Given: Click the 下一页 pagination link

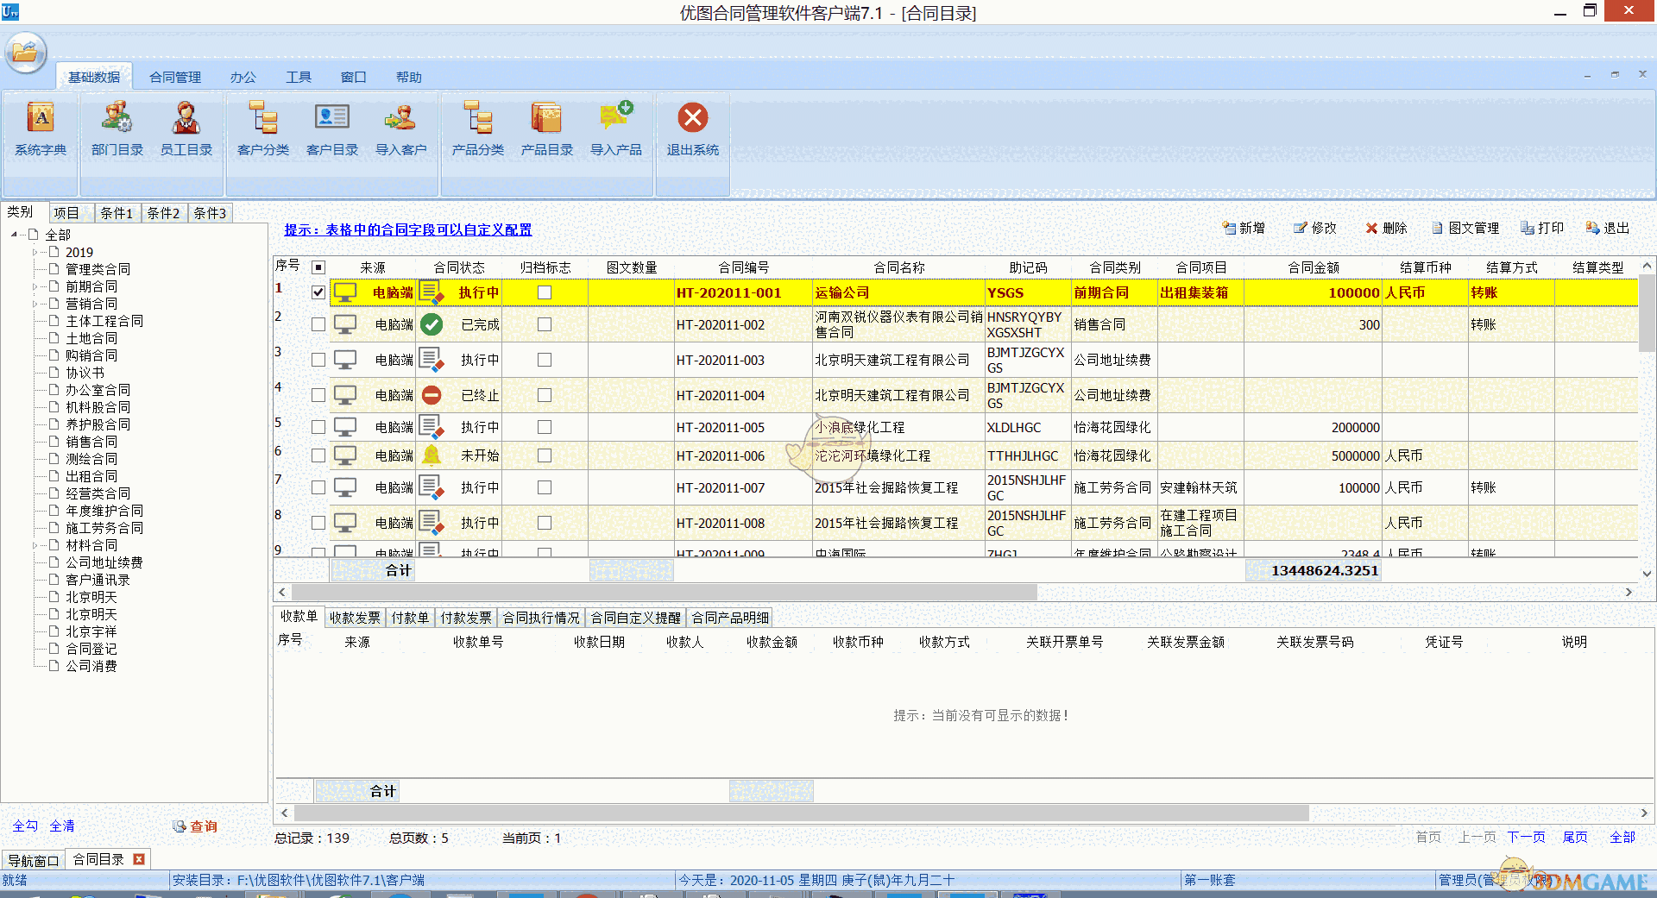Looking at the screenshot, I should [x=1525, y=837].
